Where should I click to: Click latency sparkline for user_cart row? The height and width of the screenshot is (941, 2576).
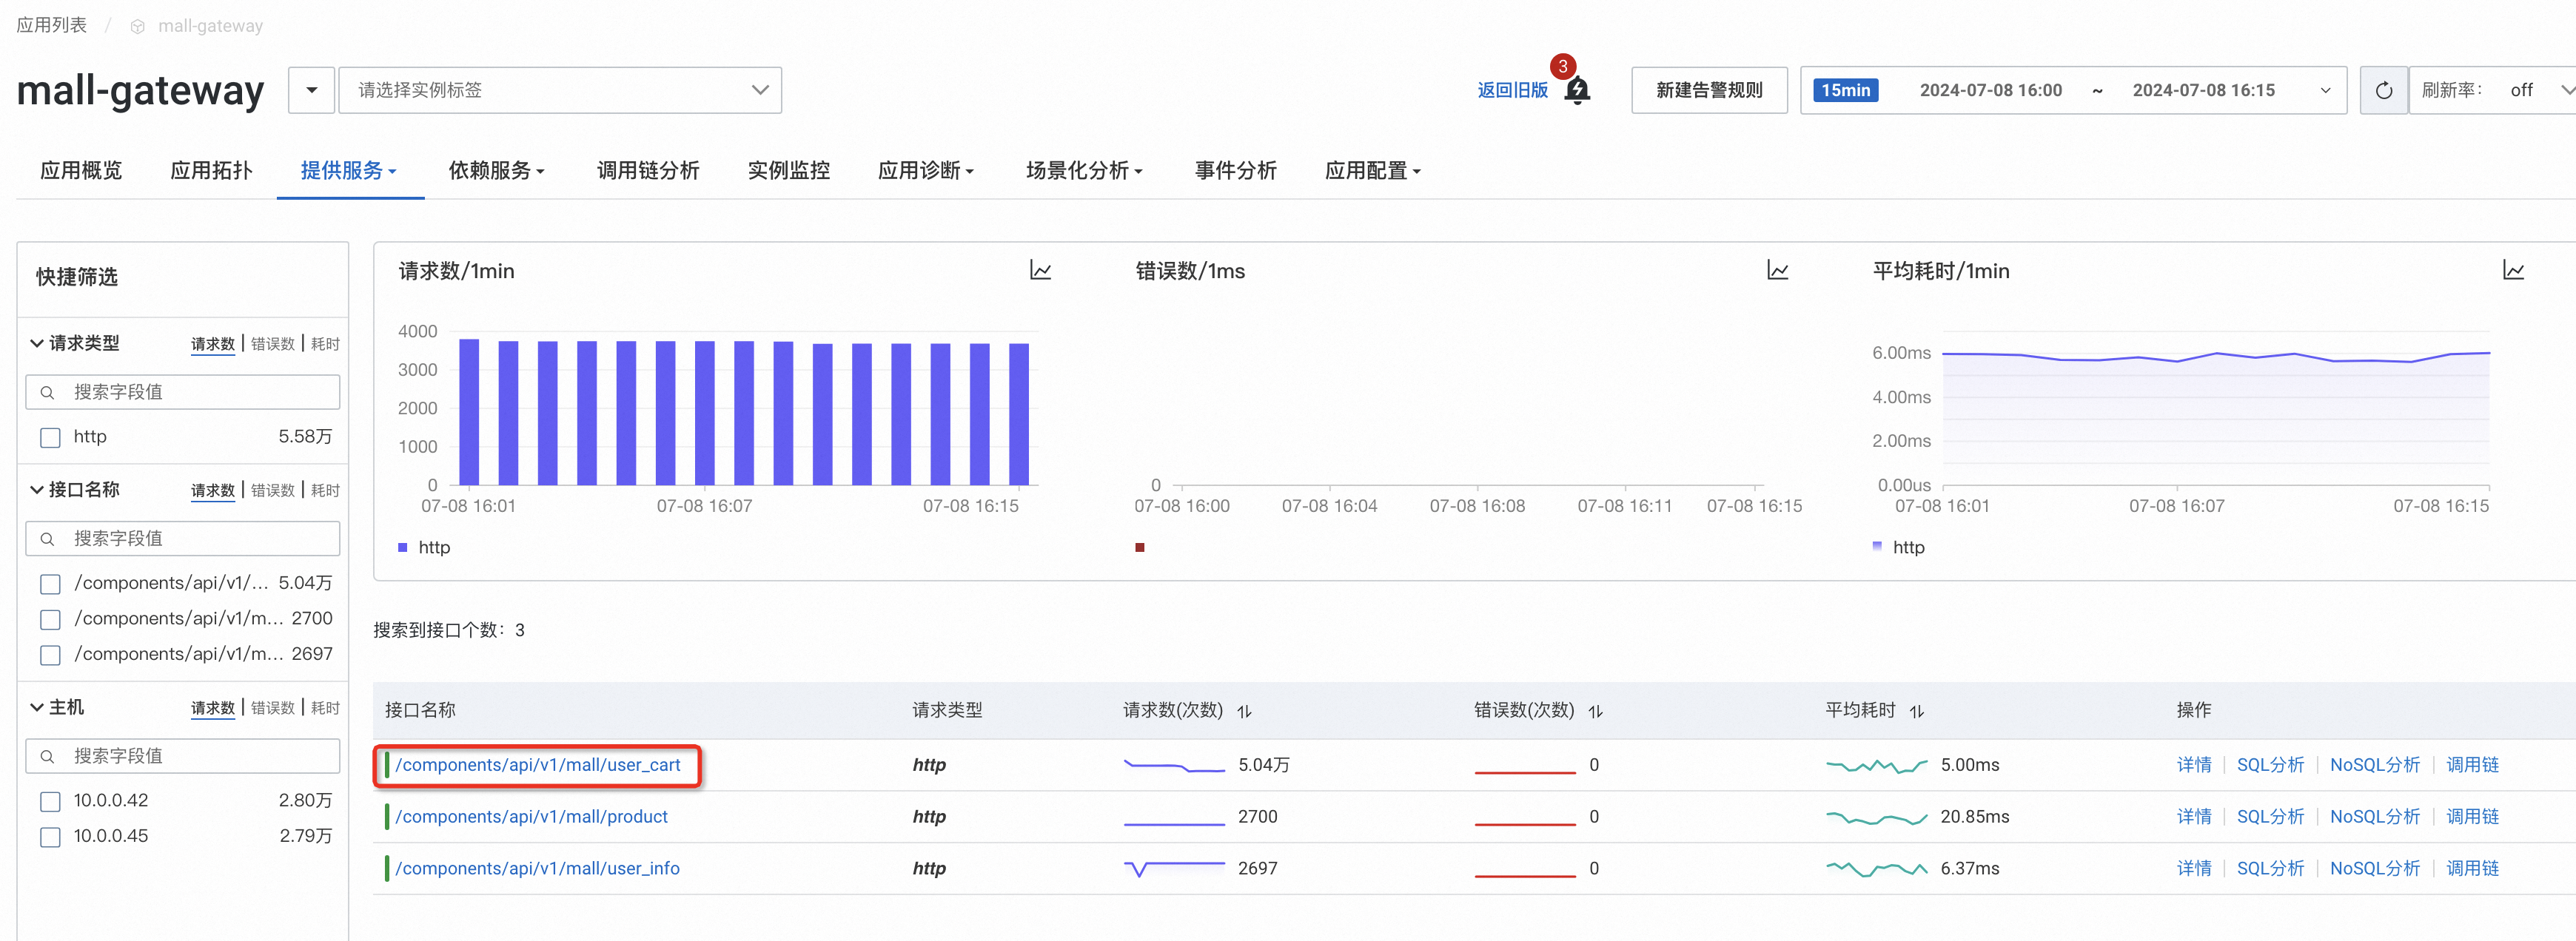(x=1876, y=766)
